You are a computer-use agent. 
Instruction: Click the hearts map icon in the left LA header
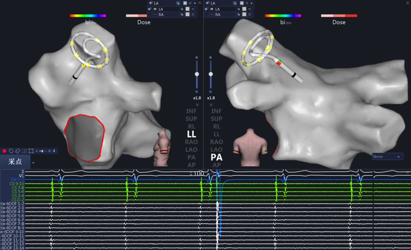[x=151, y=3]
